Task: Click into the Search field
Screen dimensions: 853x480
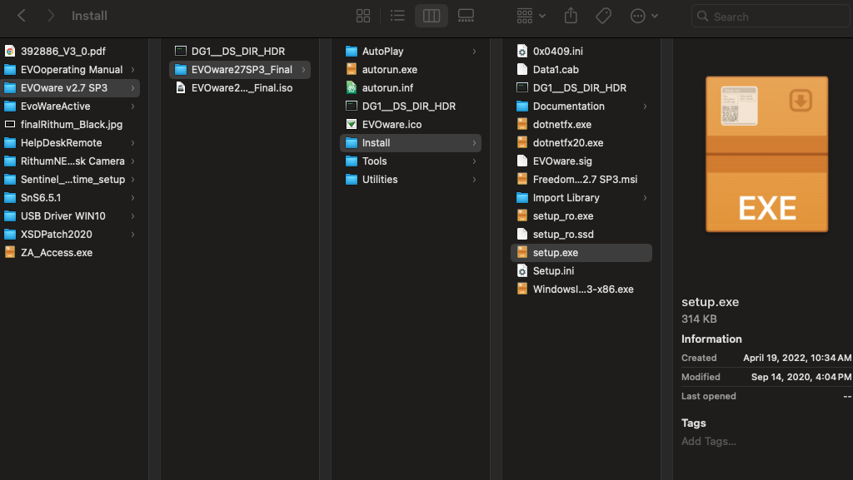Action: [771, 17]
